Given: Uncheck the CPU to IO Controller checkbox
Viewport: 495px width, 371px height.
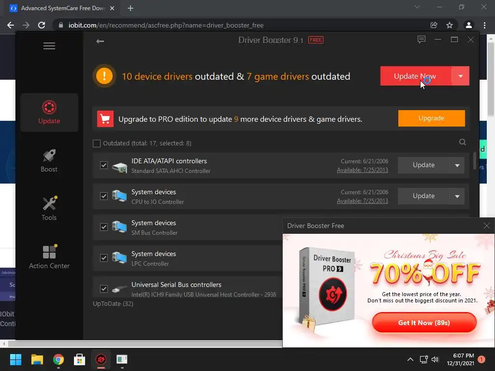Looking at the screenshot, I should click(x=104, y=196).
